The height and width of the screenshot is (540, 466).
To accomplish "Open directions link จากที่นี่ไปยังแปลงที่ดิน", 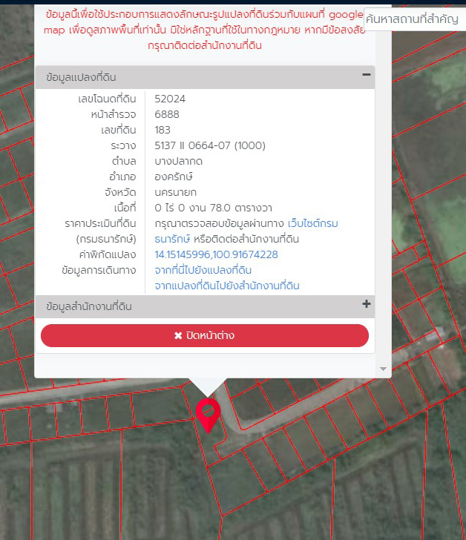I will [x=203, y=270].
